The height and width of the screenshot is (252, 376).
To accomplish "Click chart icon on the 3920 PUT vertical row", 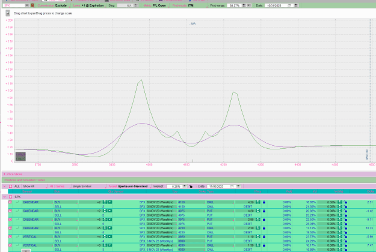I will [17, 236].
